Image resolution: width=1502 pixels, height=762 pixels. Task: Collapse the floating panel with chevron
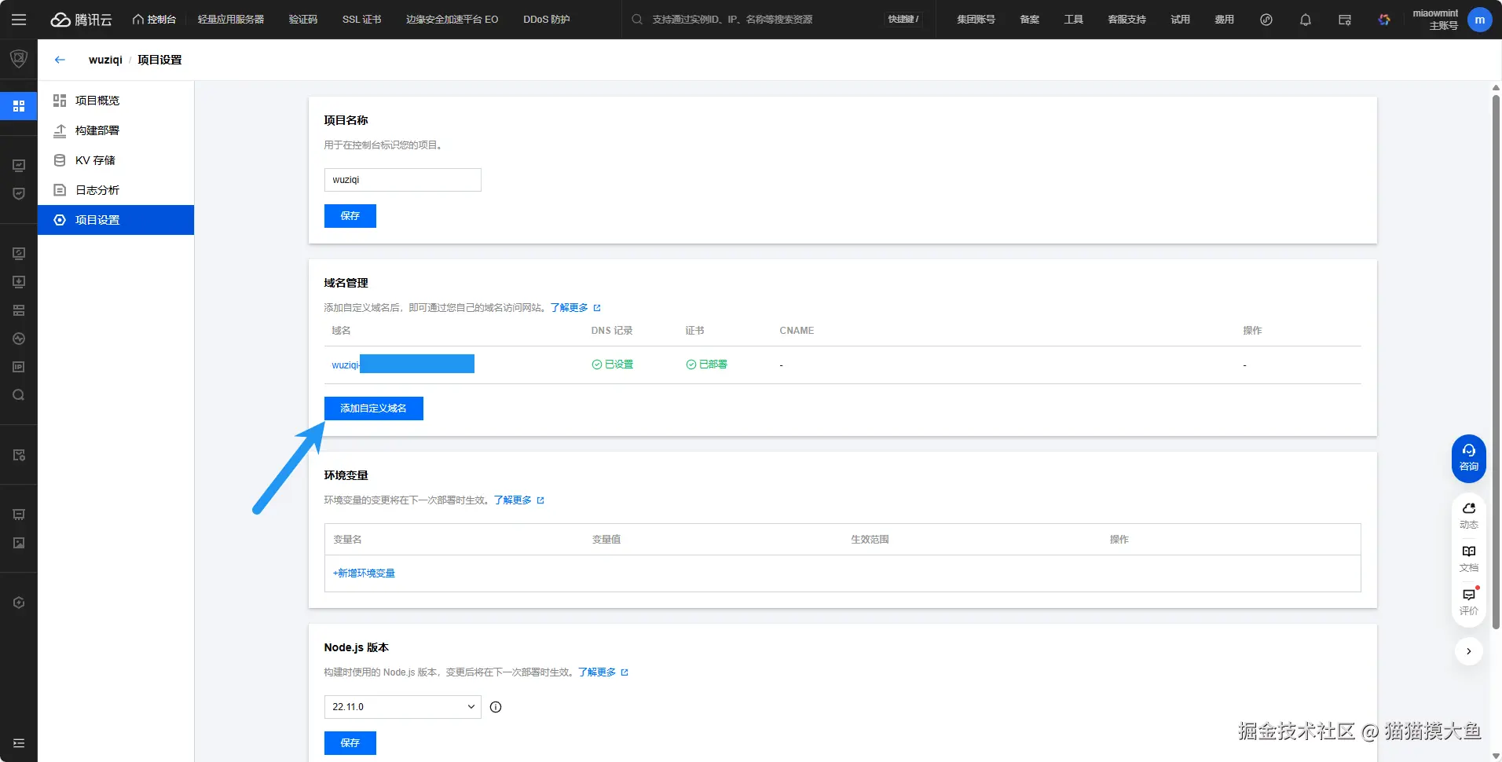coord(1469,651)
